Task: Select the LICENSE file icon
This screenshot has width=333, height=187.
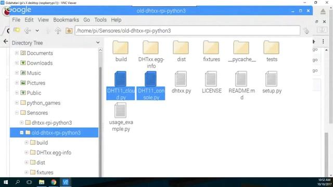Action: pyautogui.click(x=211, y=78)
